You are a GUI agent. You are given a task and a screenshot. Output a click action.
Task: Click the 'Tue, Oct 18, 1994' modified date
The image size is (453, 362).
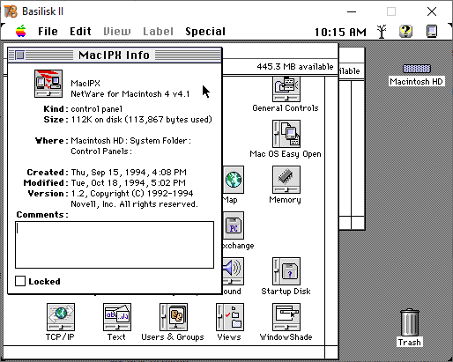click(108, 182)
